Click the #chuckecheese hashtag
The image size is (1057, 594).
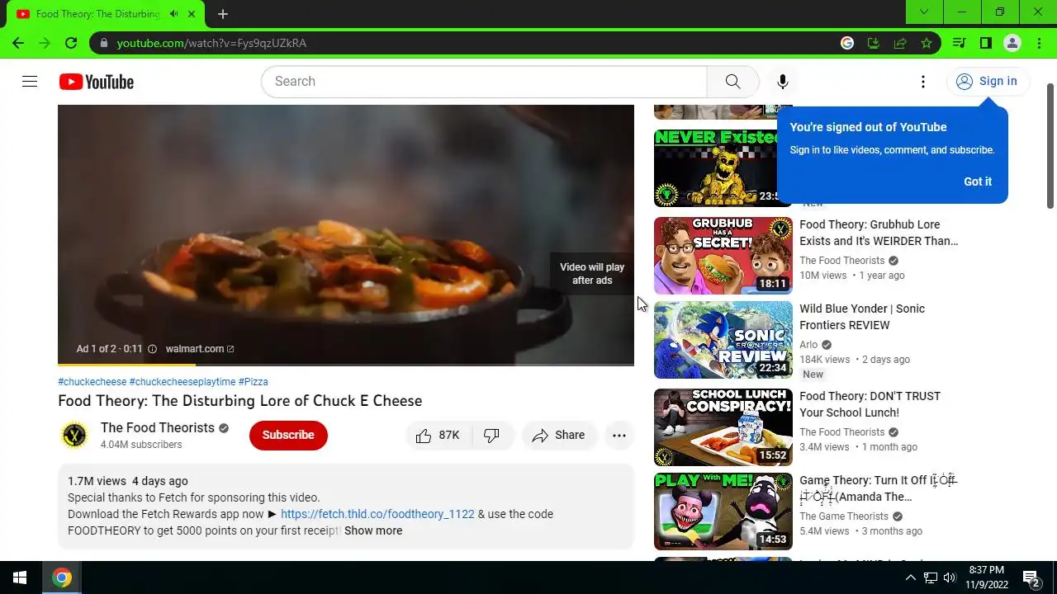point(92,382)
